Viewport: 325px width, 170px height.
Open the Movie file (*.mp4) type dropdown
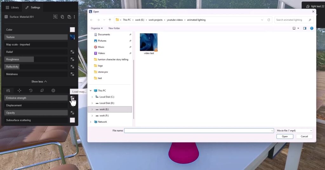pyautogui.click(x=294, y=131)
